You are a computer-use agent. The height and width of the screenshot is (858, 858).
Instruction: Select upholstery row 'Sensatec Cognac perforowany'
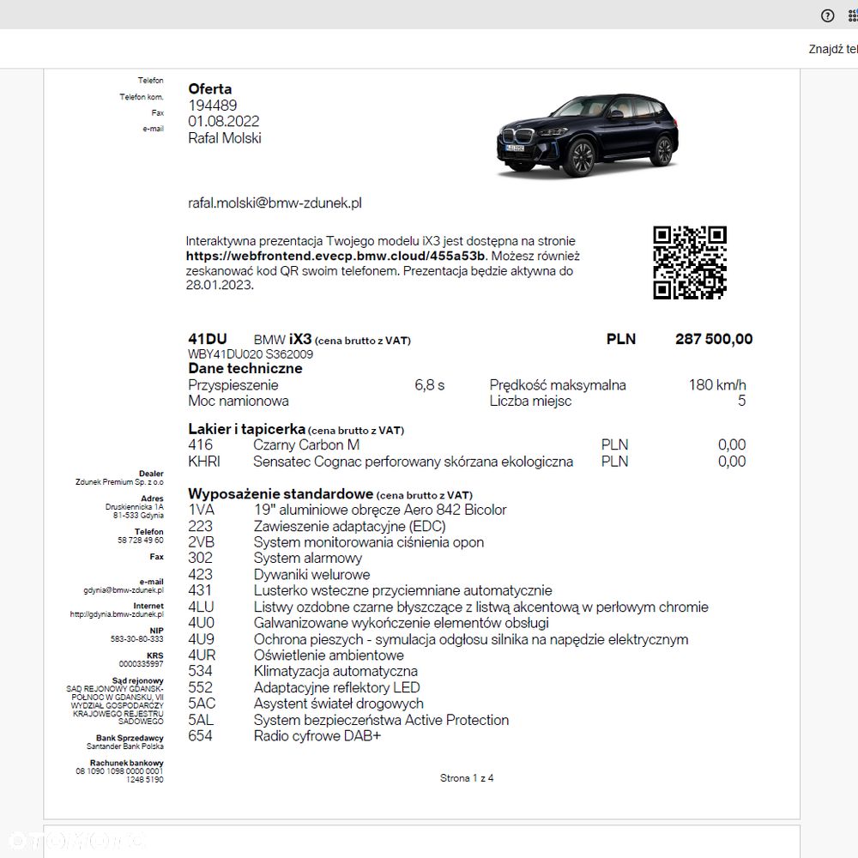click(x=414, y=462)
